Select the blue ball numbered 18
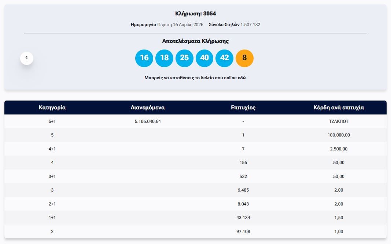This screenshot has width=391, height=244. tap(164, 58)
